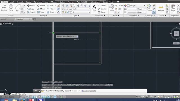Click the layer 0 color swatch
Image resolution: width=180 pixels, height=101 pixels.
coord(71,12)
